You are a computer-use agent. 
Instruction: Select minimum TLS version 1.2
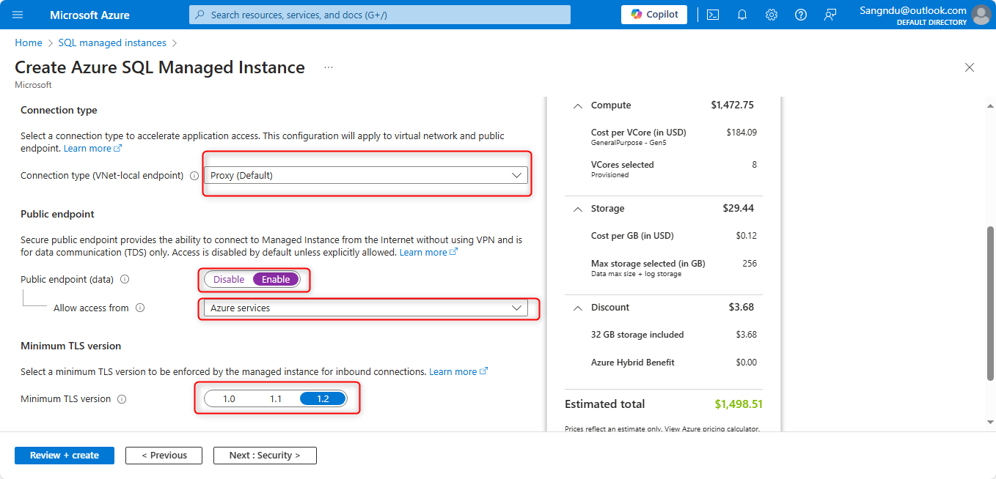pyautogui.click(x=323, y=399)
